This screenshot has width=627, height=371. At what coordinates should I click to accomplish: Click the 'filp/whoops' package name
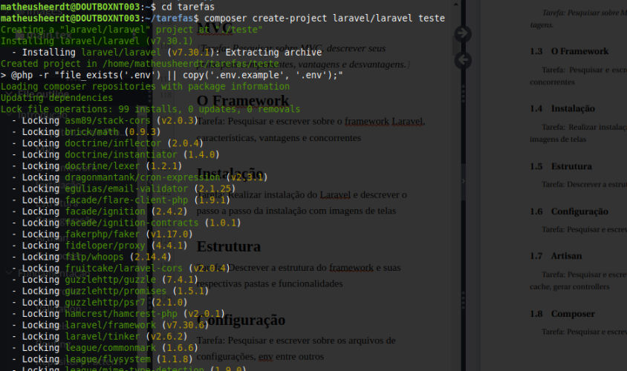94,257
